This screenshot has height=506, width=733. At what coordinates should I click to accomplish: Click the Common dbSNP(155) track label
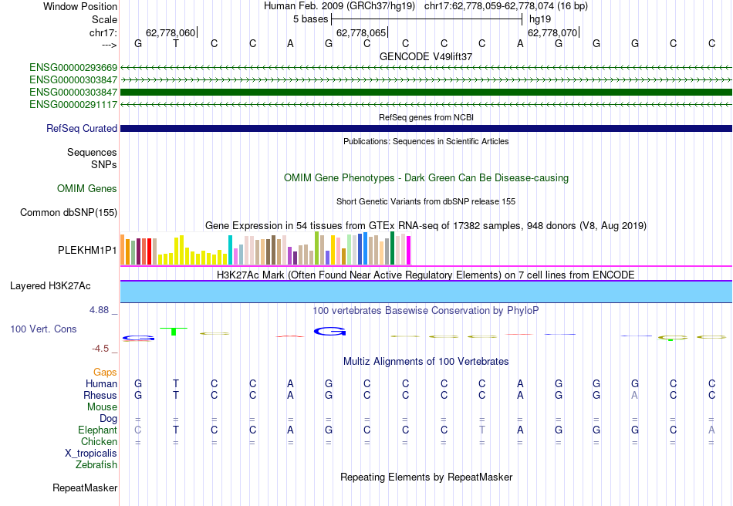tap(68, 213)
